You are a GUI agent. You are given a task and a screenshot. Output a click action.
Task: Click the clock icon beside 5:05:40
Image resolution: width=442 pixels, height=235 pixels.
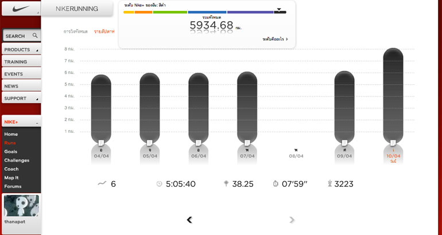[159, 184]
